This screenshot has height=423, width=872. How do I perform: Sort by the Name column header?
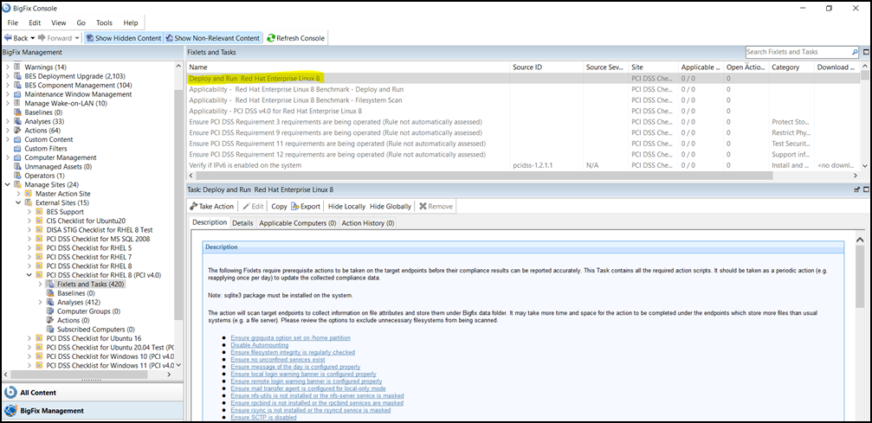pyautogui.click(x=348, y=67)
